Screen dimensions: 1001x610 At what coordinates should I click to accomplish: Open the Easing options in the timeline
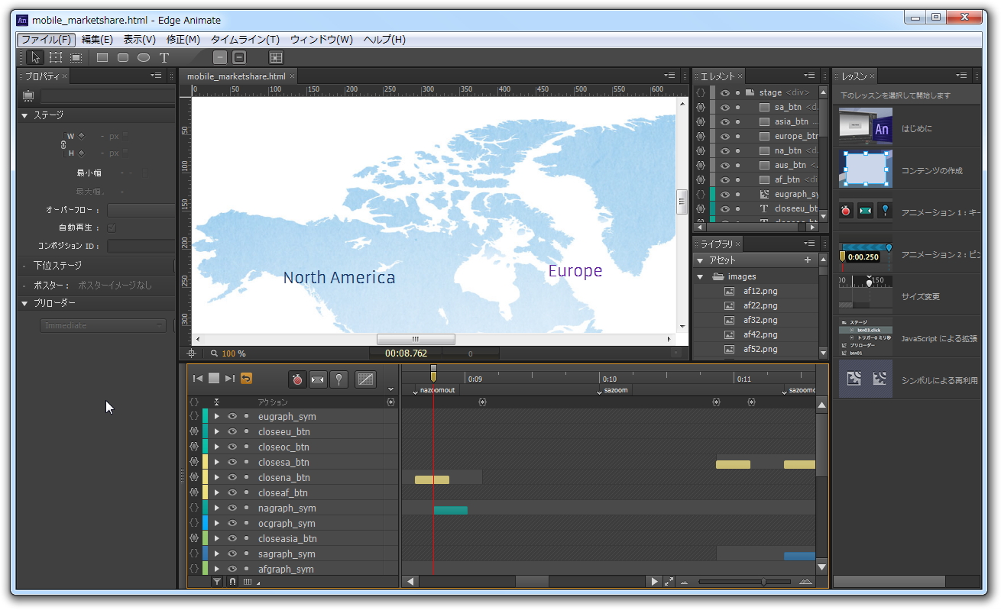tap(365, 378)
